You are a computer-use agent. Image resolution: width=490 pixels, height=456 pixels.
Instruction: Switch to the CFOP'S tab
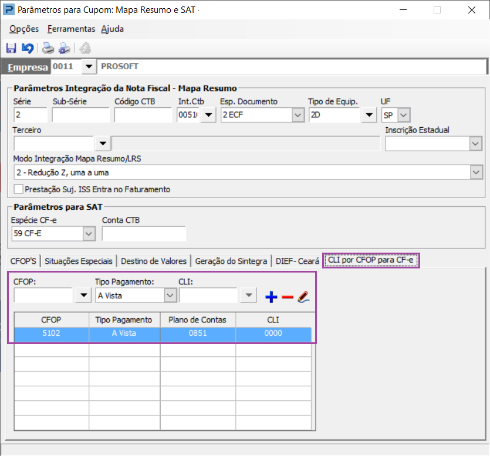coord(23,261)
